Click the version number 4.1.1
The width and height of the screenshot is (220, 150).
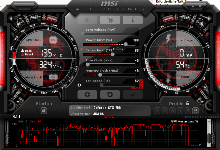16,116
